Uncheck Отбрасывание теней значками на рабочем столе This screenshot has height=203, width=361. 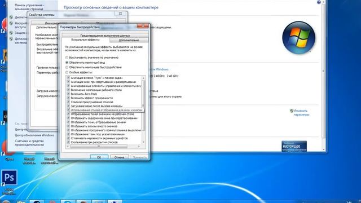68,114
